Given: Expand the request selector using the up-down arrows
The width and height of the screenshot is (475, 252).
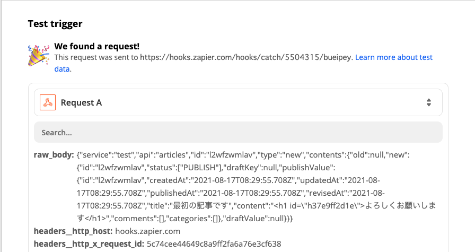Looking at the screenshot, I should coord(428,103).
